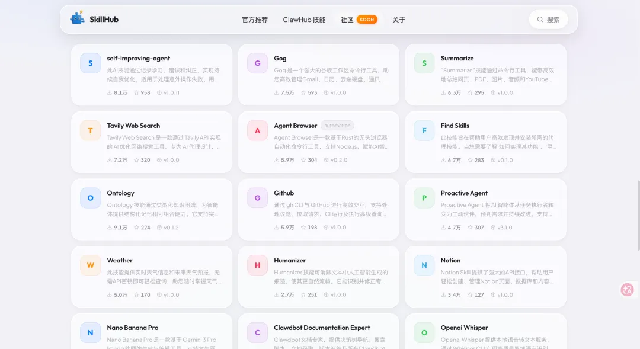This screenshot has height=349, width=640.
Task: Click the SOON badge beside 社区
Action: 367,20
